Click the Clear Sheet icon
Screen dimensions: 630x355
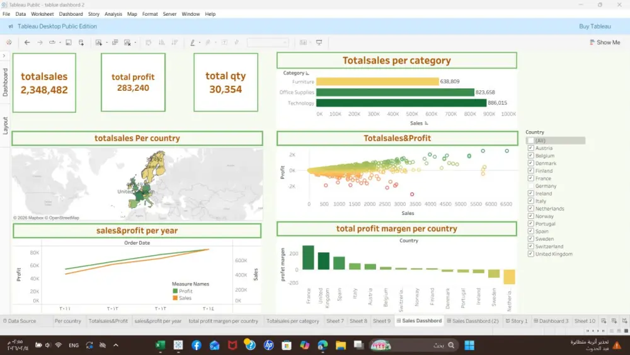[x=128, y=42]
